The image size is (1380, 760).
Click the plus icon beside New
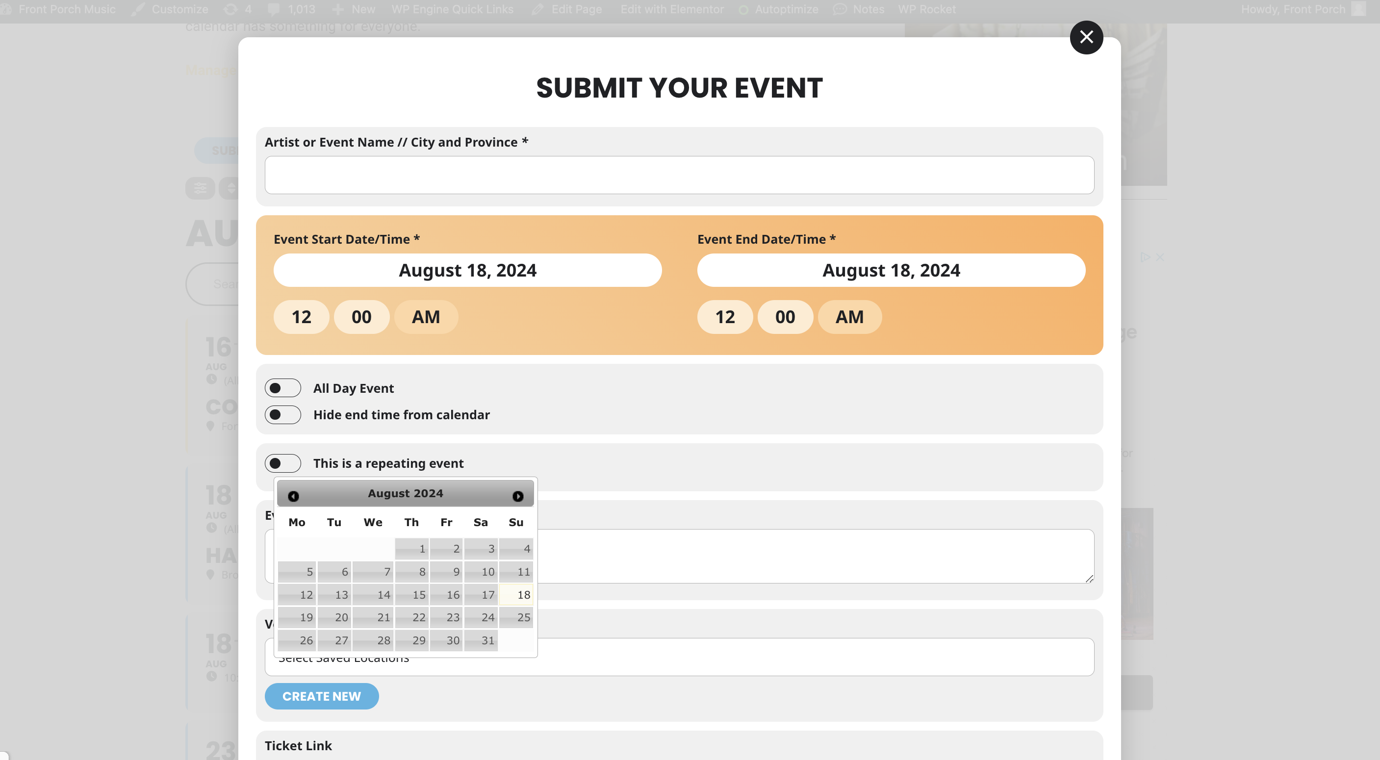click(337, 9)
